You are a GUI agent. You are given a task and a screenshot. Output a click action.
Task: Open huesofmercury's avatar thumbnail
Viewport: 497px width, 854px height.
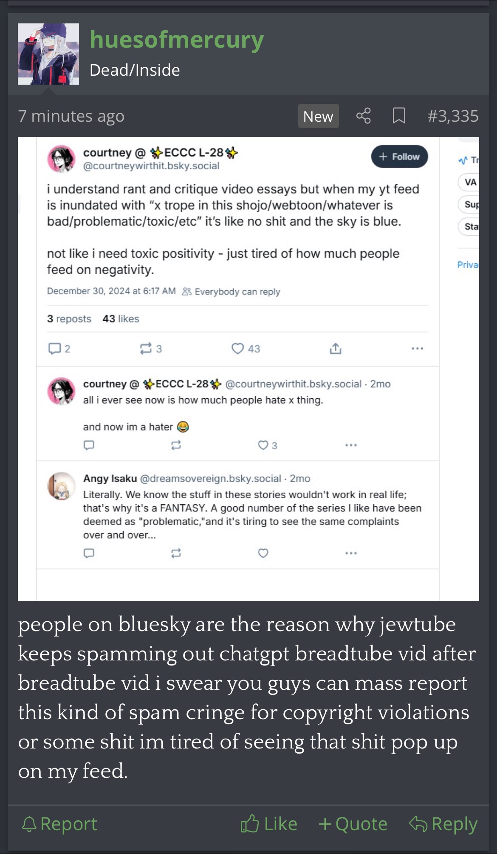pos(48,54)
